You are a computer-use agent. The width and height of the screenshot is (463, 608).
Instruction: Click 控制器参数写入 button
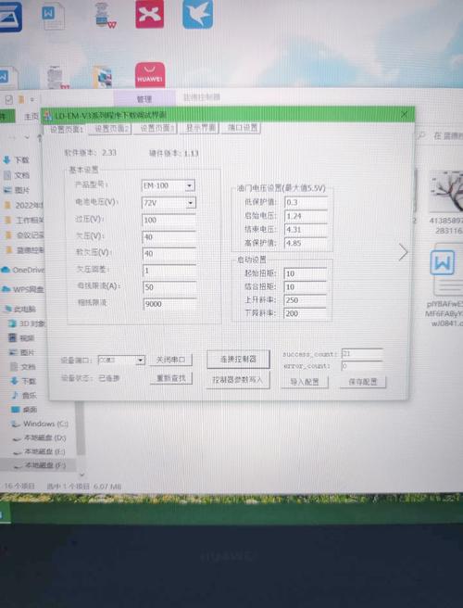click(x=237, y=380)
